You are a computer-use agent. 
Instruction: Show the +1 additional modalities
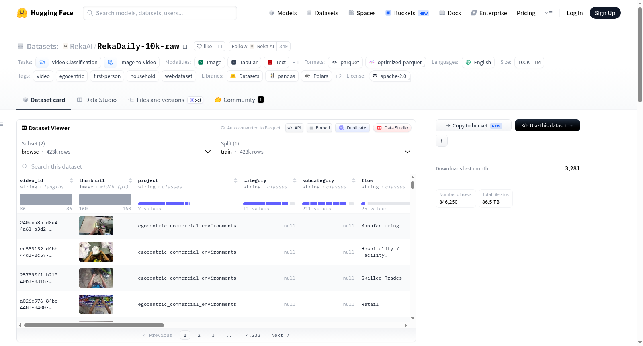tap(296, 63)
